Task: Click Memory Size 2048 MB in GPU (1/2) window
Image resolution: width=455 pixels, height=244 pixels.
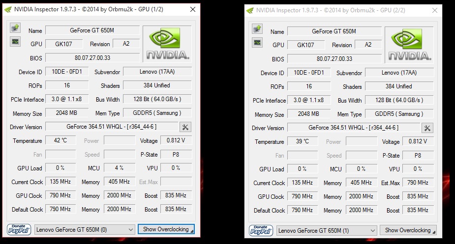Action: coord(67,113)
